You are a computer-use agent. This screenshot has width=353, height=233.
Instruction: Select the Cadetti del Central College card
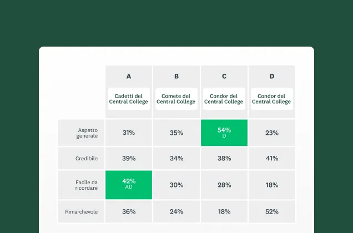point(129,99)
